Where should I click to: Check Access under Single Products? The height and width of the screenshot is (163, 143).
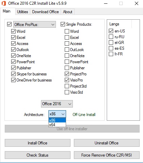point(67,44)
